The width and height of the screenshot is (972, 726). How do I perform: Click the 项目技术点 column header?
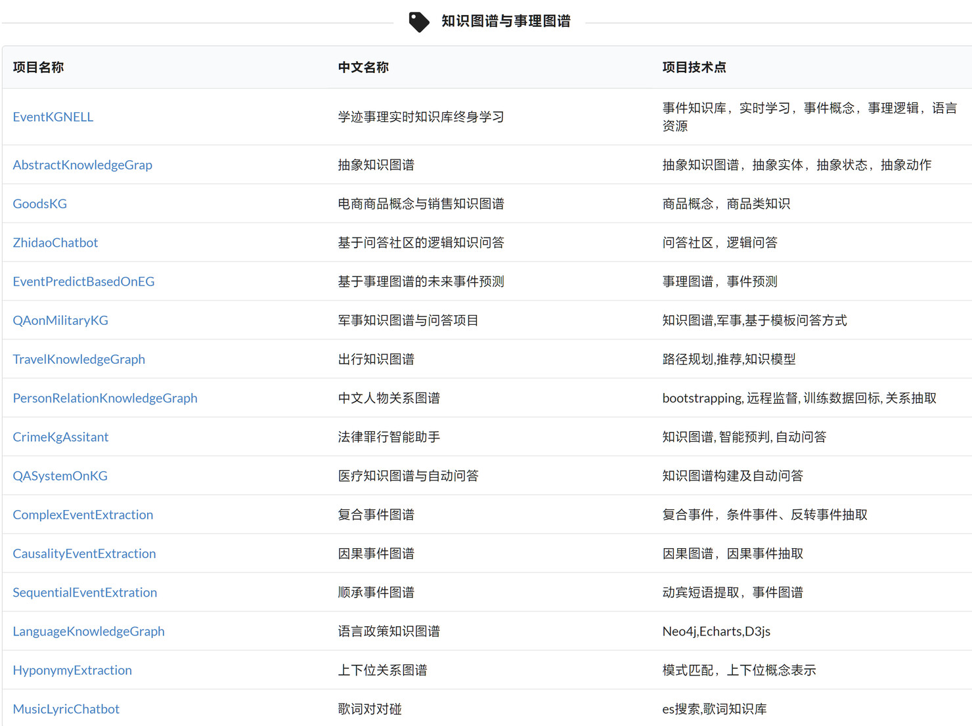point(694,68)
